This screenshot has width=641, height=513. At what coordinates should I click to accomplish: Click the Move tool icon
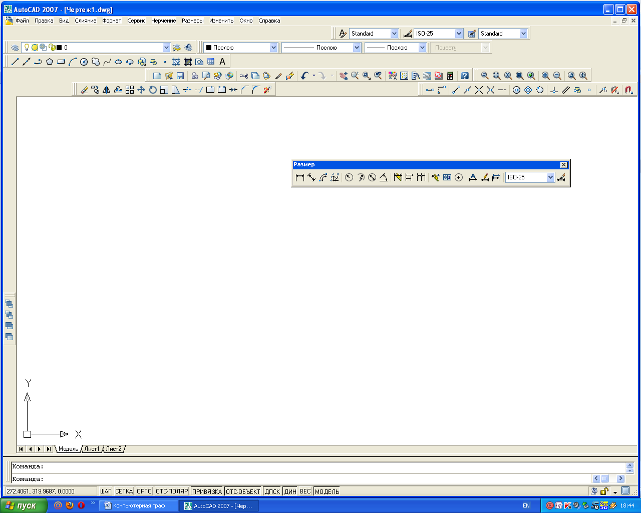[141, 90]
